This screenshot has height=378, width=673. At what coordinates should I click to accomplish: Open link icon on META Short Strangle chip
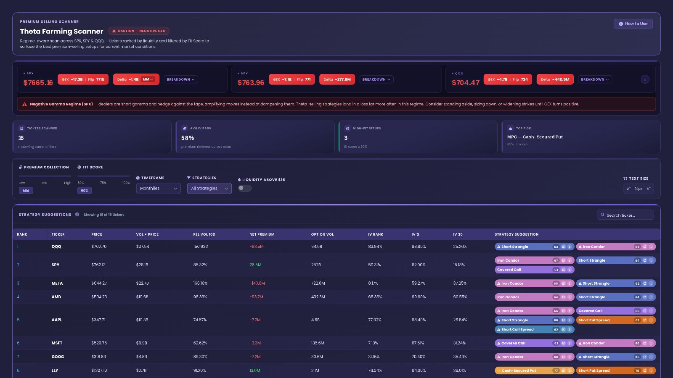pyautogui.click(x=644, y=283)
